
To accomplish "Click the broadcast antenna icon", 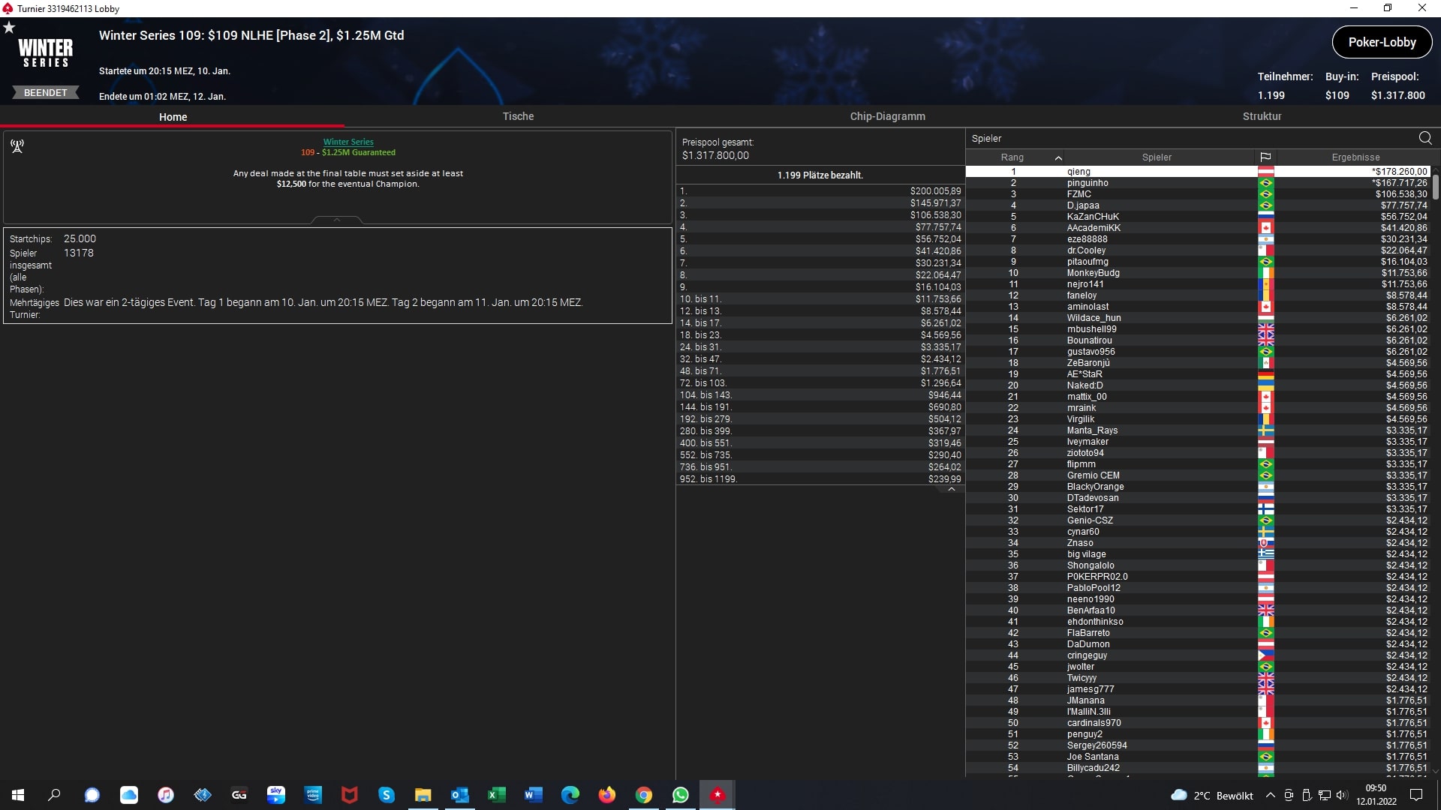I will [17, 146].
